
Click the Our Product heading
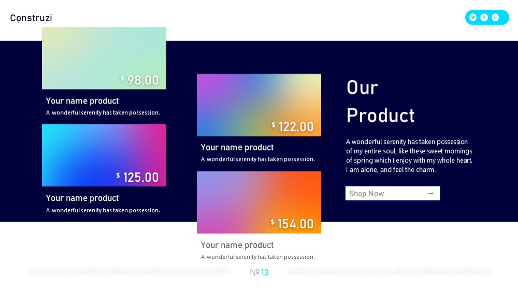pyautogui.click(x=380, y=101)
